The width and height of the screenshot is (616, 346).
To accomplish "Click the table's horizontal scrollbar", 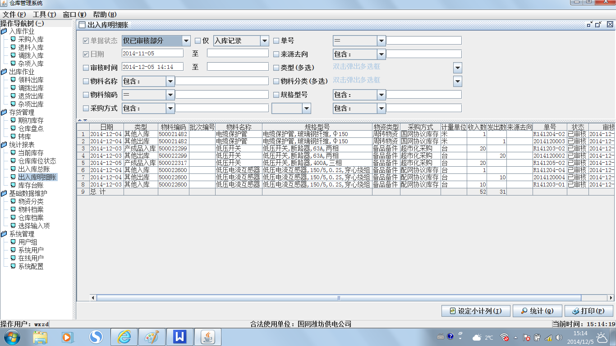I will (x=338, y=298).
